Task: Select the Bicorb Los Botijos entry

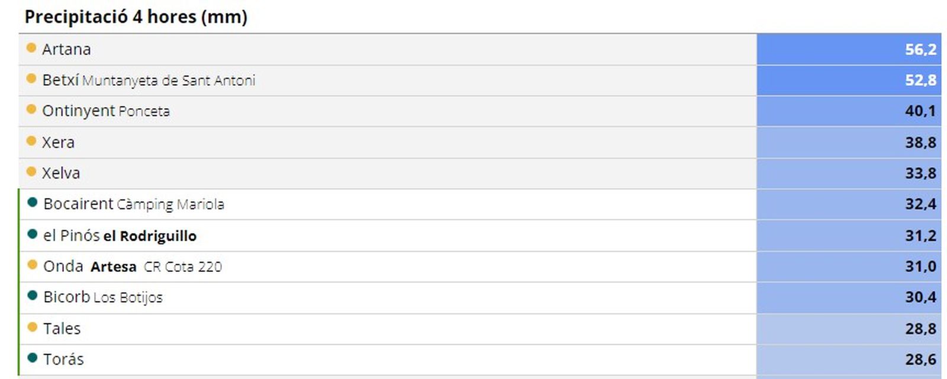Action: [x=102, y=297]
